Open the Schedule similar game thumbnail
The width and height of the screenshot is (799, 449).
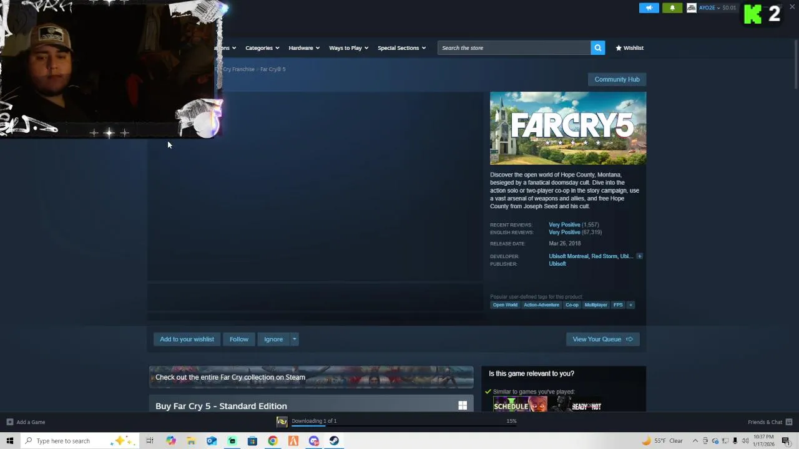coord(520,405)
